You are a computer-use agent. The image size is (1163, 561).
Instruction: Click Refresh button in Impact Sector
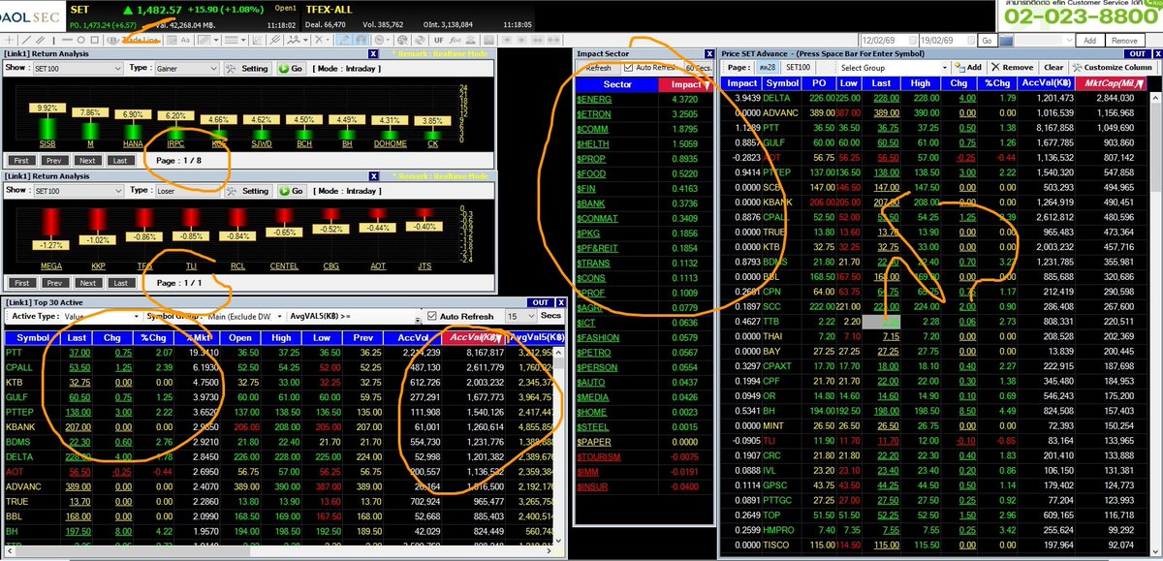(598, 68)
